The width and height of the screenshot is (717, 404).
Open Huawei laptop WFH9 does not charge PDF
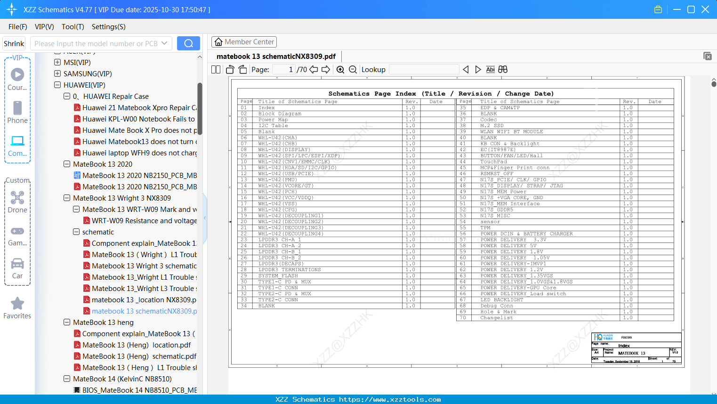click(136, 153)
